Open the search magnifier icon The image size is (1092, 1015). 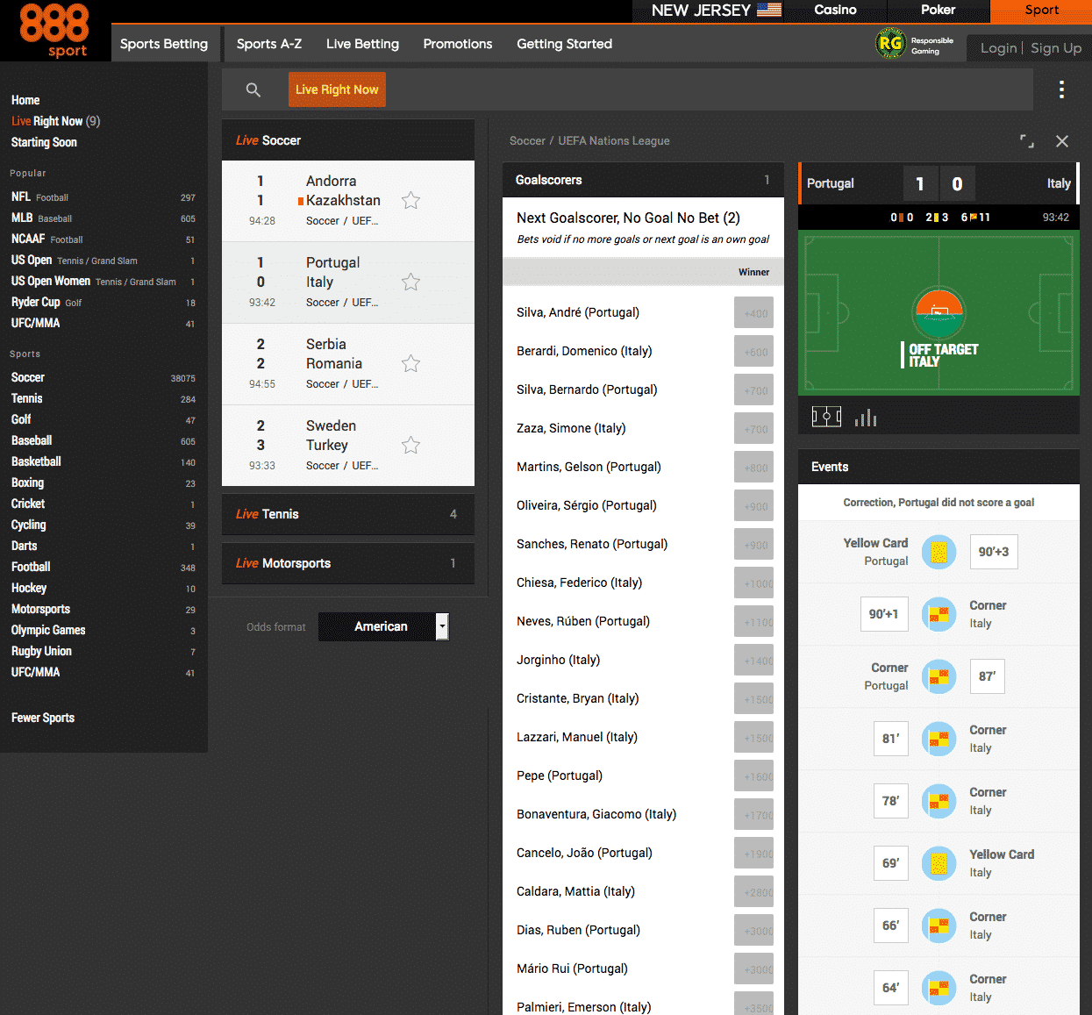[x=253, y=89]
